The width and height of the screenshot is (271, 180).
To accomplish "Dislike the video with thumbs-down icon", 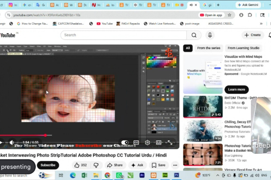I will [96, 165].
